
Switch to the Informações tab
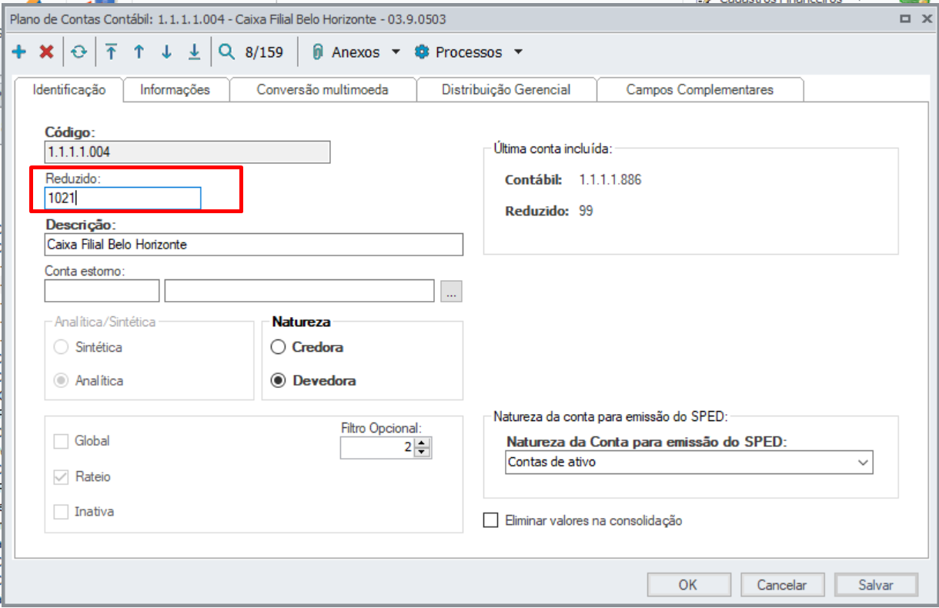point(175,89)
